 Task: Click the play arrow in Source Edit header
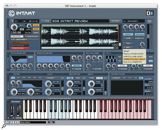pyautogui.click(x=12, y=21)
